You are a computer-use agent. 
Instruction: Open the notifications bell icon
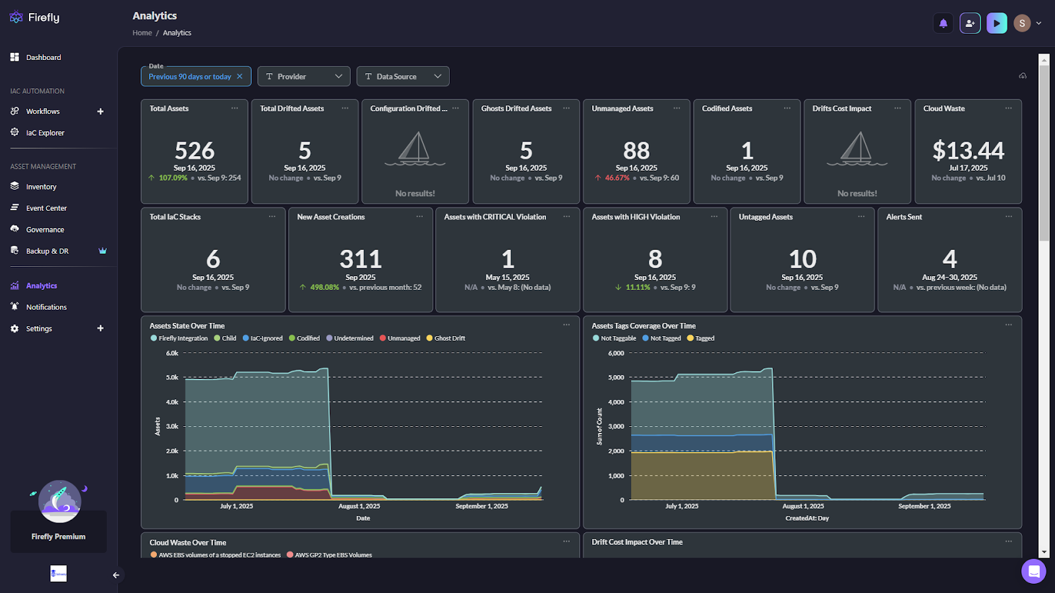click(944, 23)
